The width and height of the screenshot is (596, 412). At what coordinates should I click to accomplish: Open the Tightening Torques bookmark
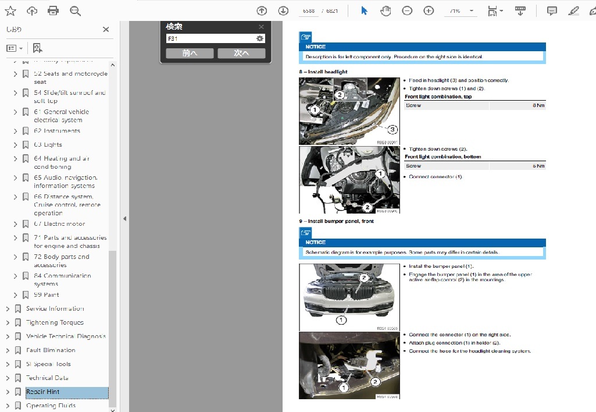click(55, 322)
